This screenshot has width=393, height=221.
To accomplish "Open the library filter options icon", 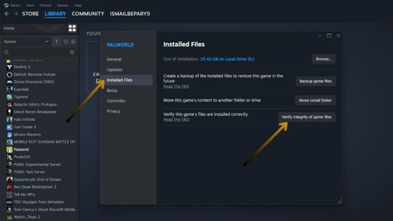I will tap(72, 52).
